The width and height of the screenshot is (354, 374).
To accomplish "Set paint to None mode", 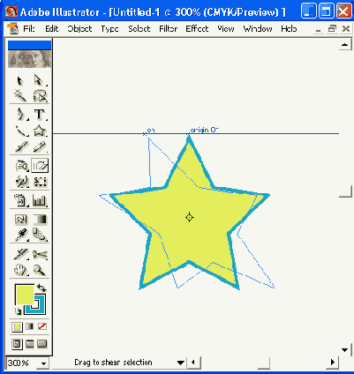I will [42, 326].
